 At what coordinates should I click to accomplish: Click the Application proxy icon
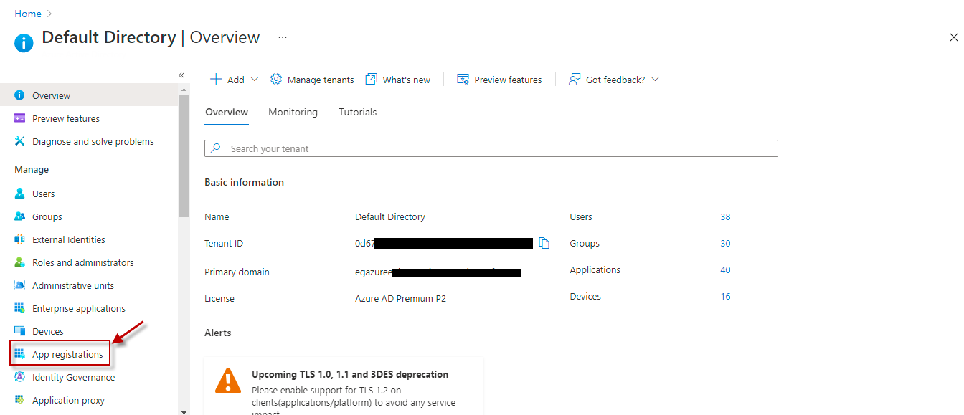pyautogui.click(x=19, y=400)
